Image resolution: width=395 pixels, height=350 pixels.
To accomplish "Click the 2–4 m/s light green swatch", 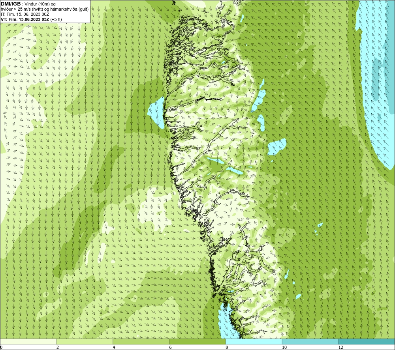I will [85, 341].
